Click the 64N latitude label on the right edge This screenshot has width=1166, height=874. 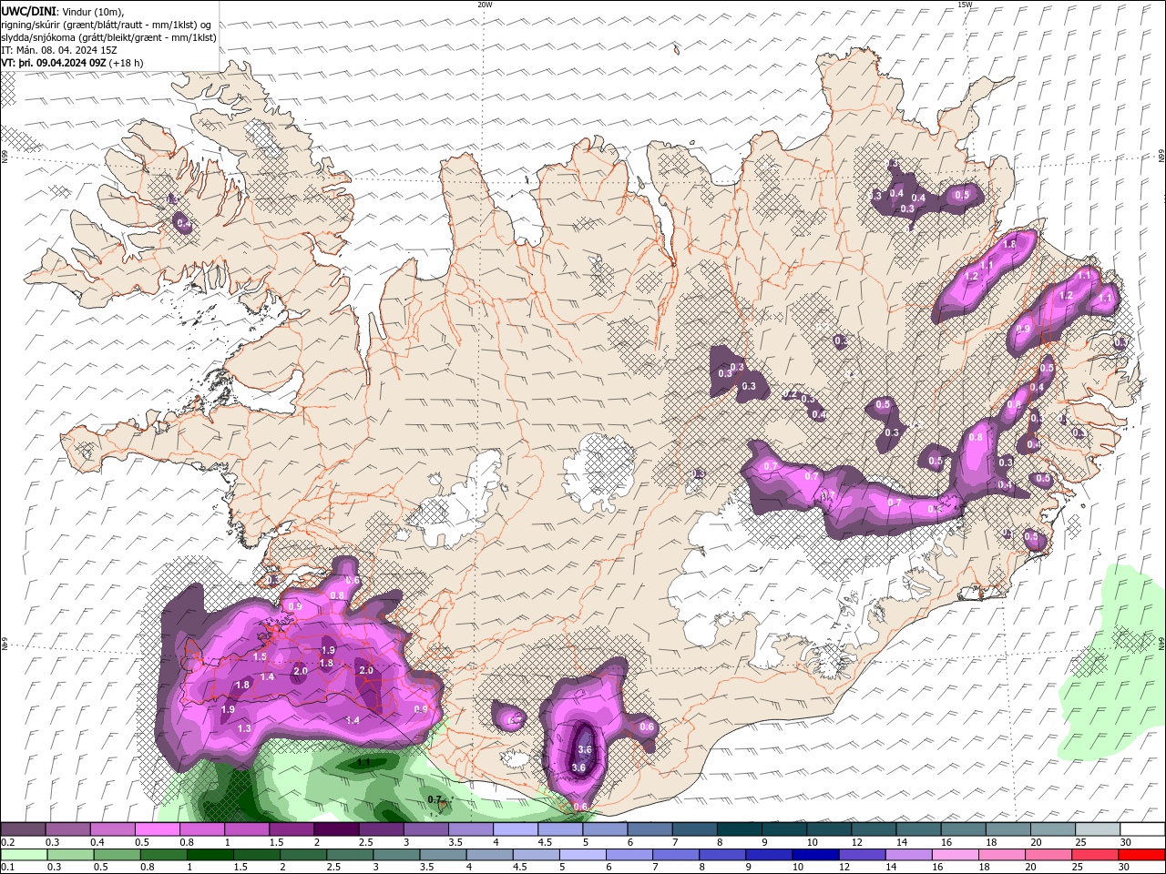coord(1161,643)
